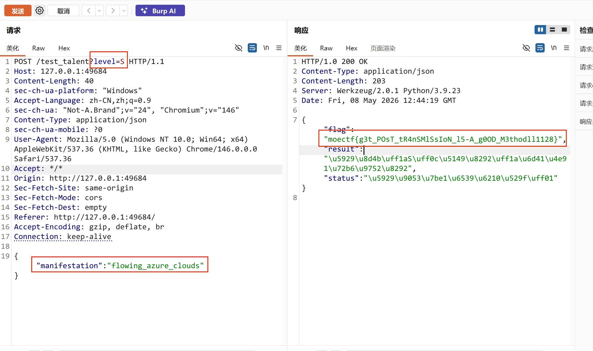Click the "status" line in response JSON

(441, 178)
